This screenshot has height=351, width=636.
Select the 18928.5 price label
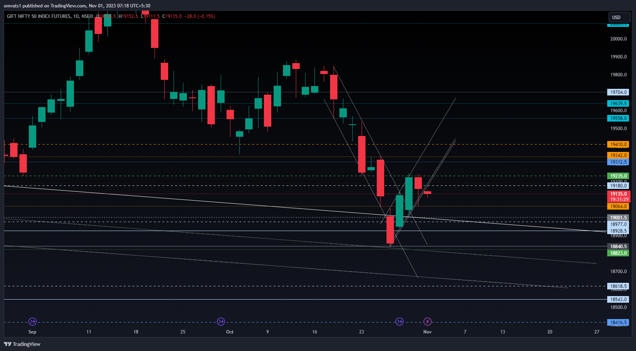pyautogui.click(x=618, y=231)
